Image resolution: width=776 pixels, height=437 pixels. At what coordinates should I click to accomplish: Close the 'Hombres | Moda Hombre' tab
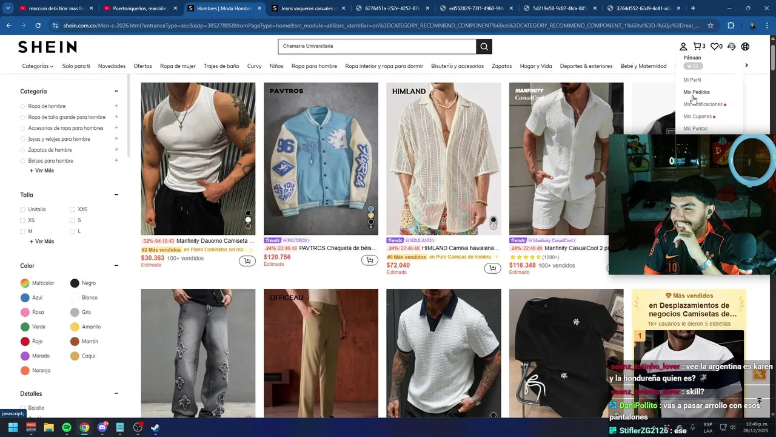259,8
